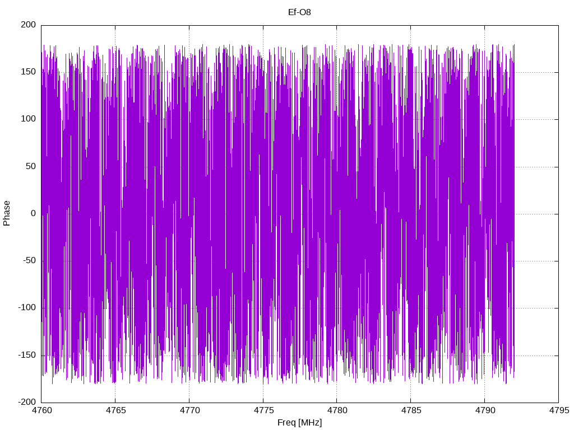Click y-axis tick label 50

(31, 166)
